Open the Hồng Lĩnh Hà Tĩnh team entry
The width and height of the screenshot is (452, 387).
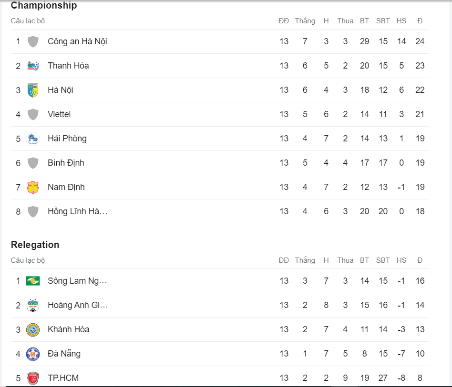(77, 211)
